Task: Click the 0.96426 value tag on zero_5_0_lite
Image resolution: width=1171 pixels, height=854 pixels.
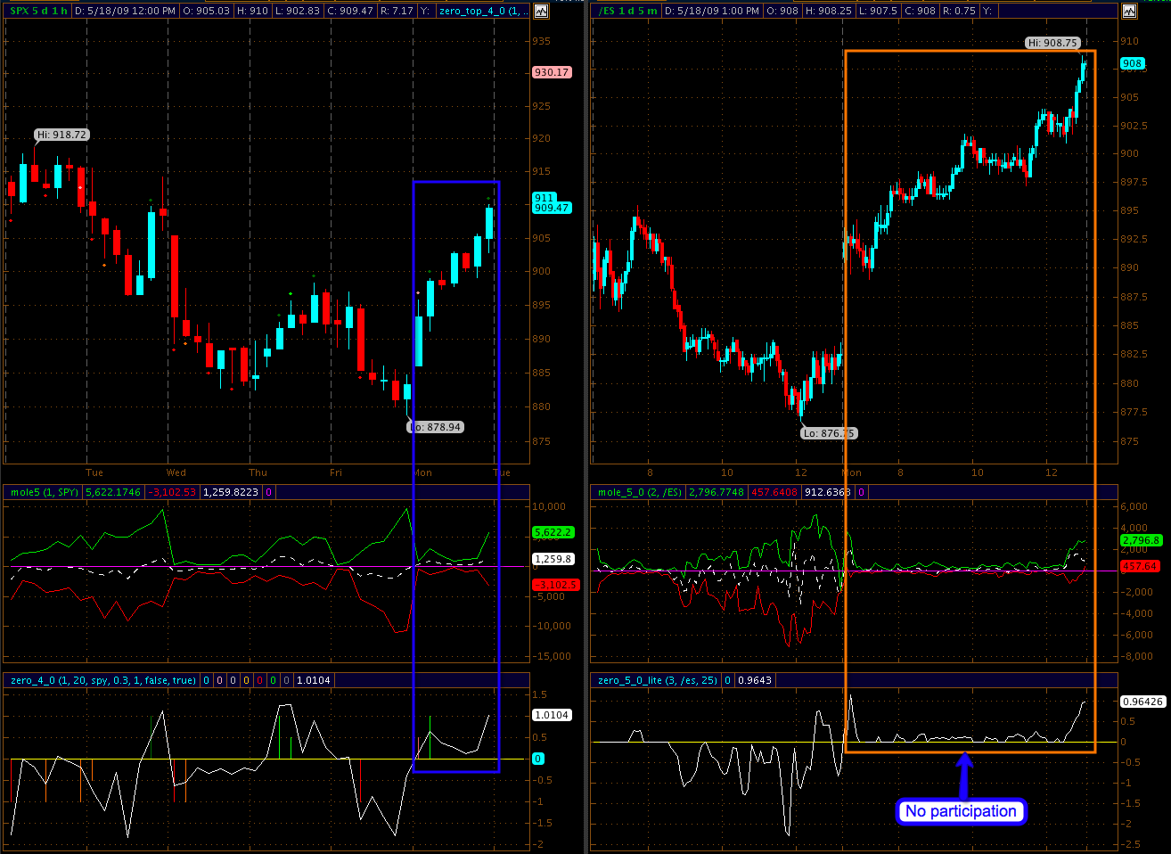Action: [x=1142, y=702]
